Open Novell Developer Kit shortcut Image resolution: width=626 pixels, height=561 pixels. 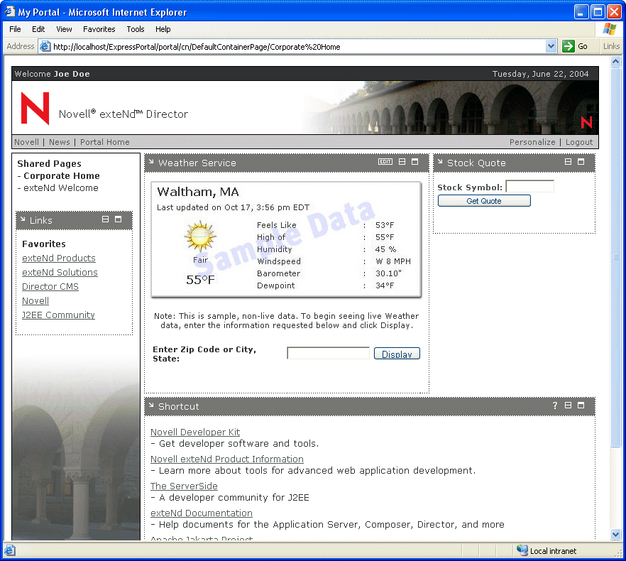pyautogui.click(x=195, y=432)
